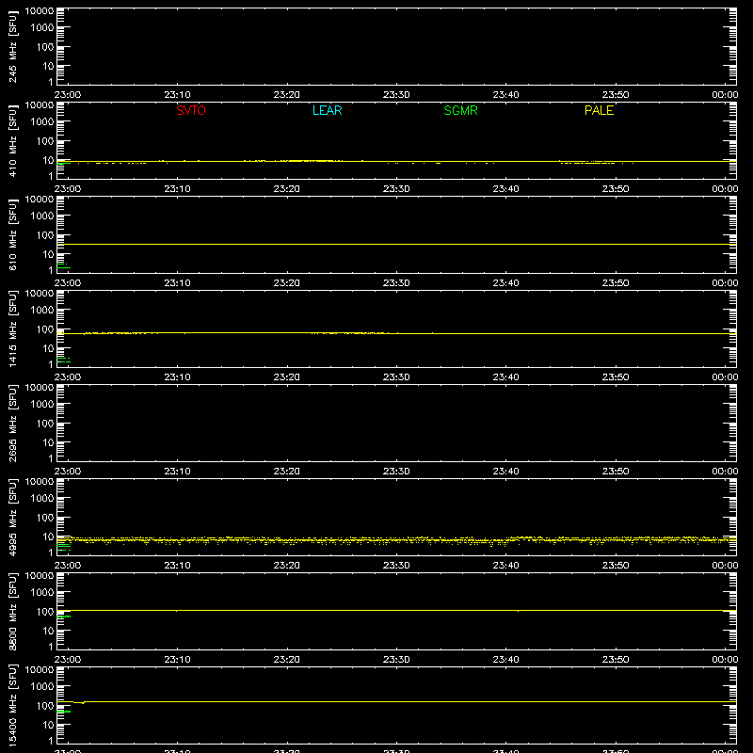This screenshot has width=753, height=753.
Task: Click the cyan LEAR station label
Action: pos(327,110)
